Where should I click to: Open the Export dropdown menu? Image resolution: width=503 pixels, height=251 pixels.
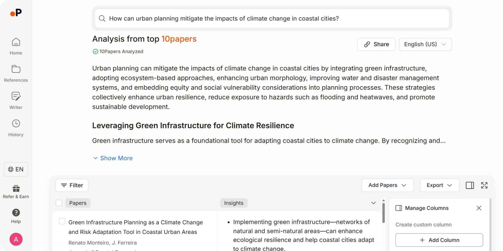(439, 185)
